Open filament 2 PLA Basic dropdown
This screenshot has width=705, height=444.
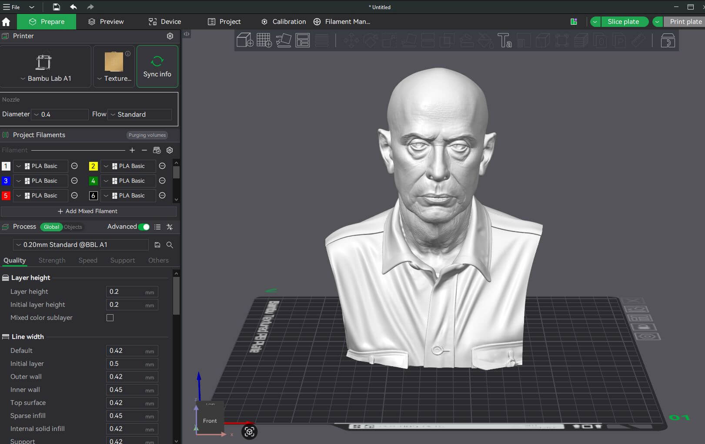128,166
